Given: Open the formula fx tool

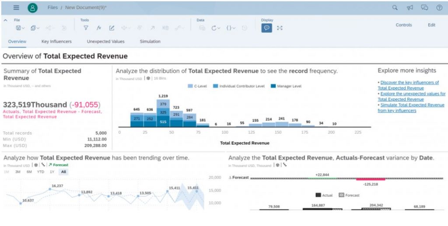Looking at the screenshot, I should 99,28.
